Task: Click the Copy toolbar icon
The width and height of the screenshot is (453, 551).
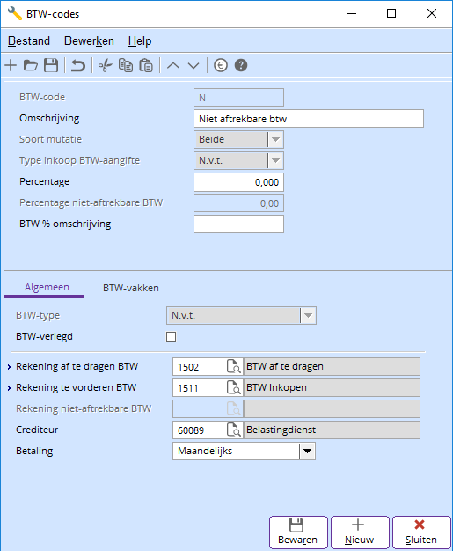Action: point(126,65)
